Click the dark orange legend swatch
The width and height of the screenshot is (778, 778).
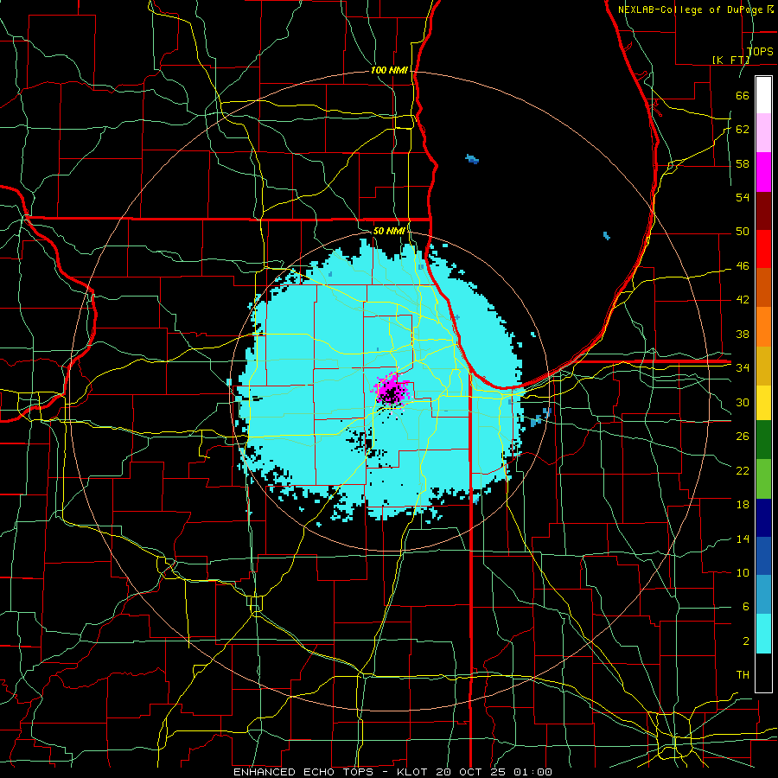tap(763, 288)
